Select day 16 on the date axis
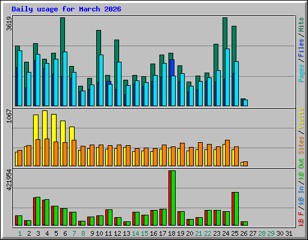This screenshot has width=308, height=240. [153, 233]
